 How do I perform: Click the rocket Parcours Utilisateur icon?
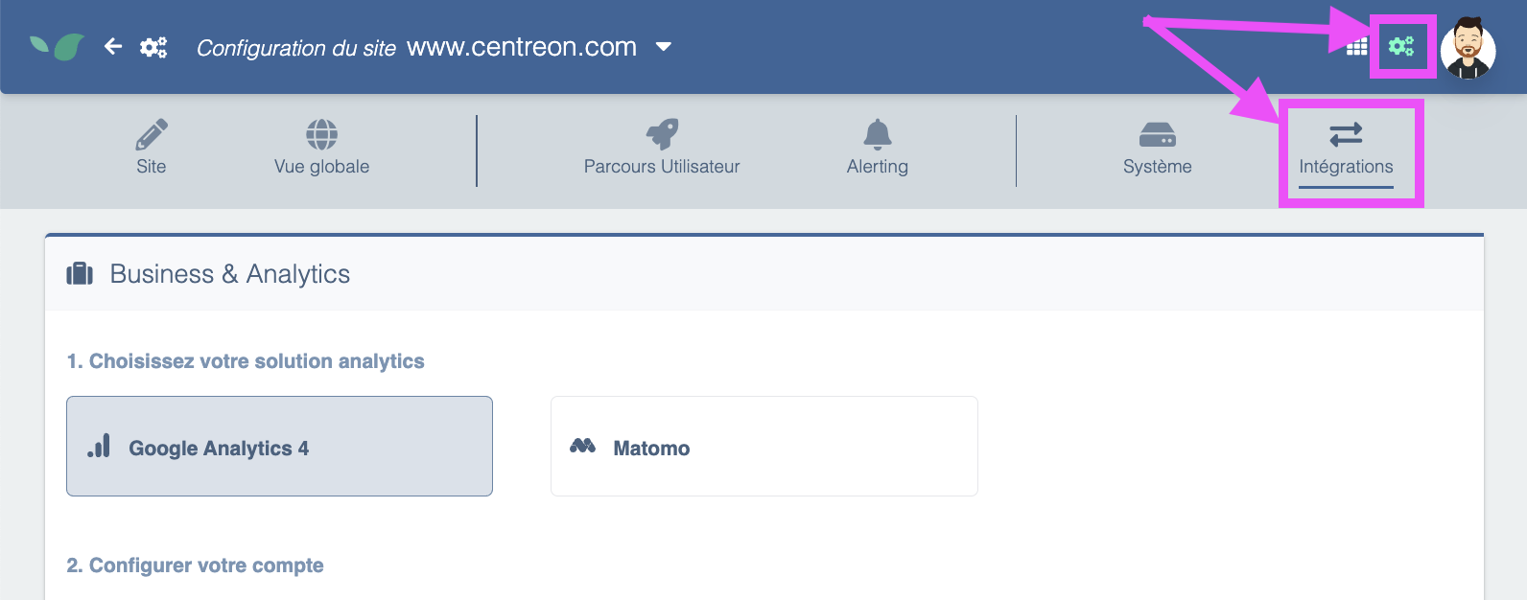(662, 134)
